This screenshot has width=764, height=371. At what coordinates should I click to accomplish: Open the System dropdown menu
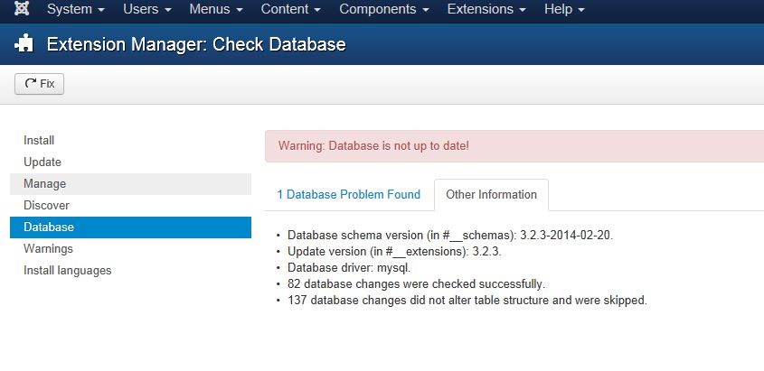point(75,10)
